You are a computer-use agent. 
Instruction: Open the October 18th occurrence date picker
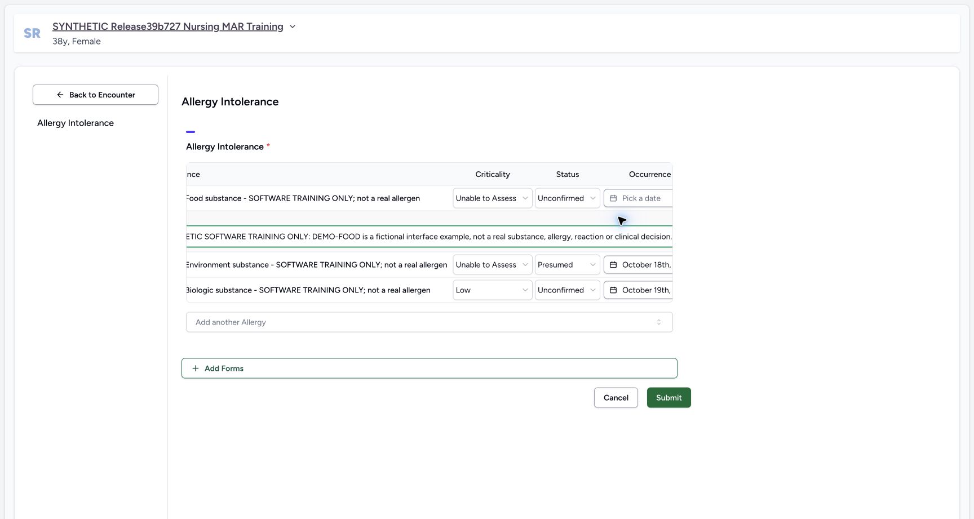pos(638,265)
